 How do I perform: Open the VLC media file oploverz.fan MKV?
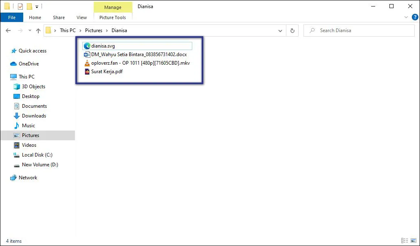(87, 63)
